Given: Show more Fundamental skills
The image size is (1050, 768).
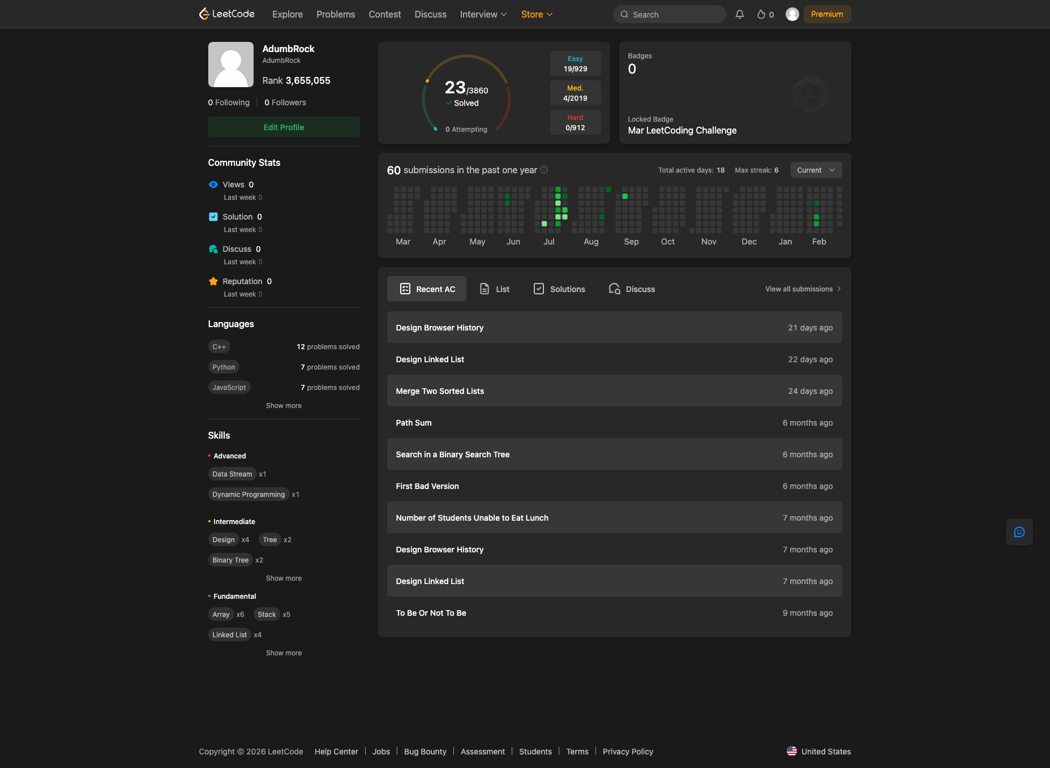Looking at the screenshot, I should click(284, 653).
